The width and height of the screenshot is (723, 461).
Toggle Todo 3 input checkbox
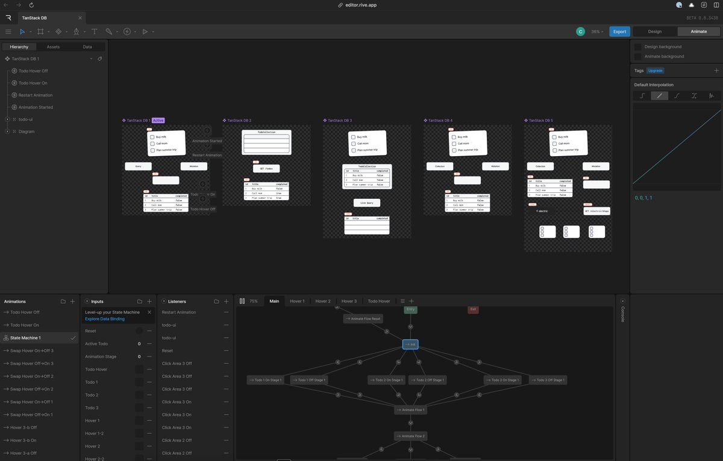coord(139,408)
